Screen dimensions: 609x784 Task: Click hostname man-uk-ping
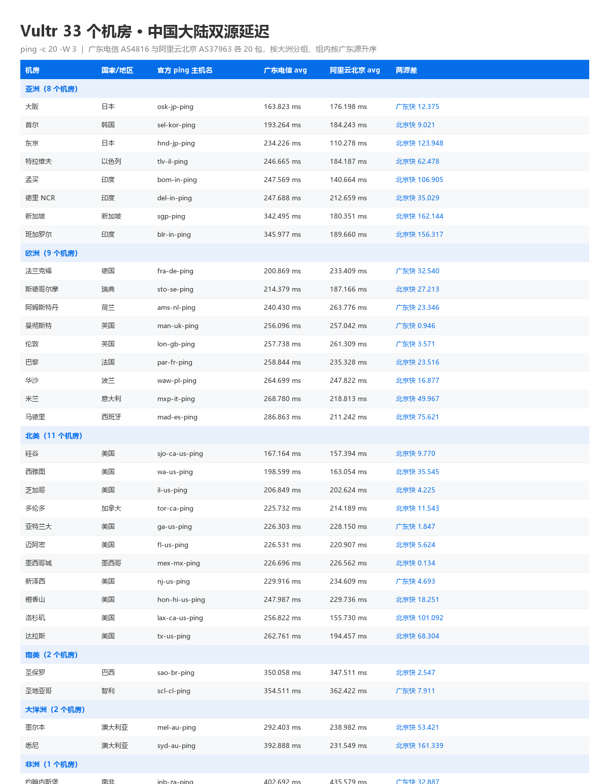tap(178, 326)
